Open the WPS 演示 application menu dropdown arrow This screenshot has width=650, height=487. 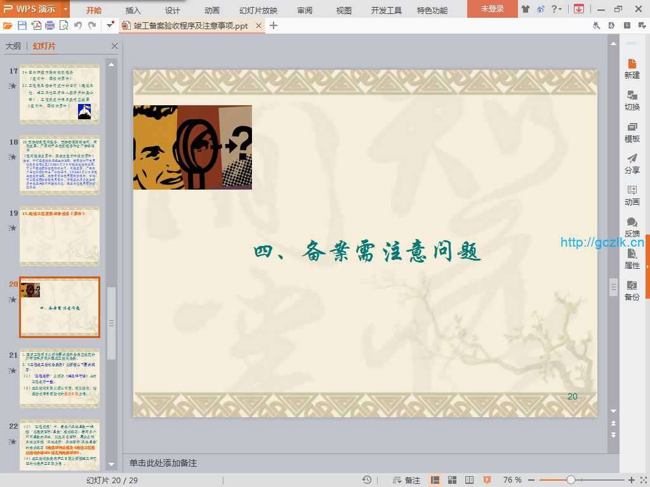(x=66, y=9)
